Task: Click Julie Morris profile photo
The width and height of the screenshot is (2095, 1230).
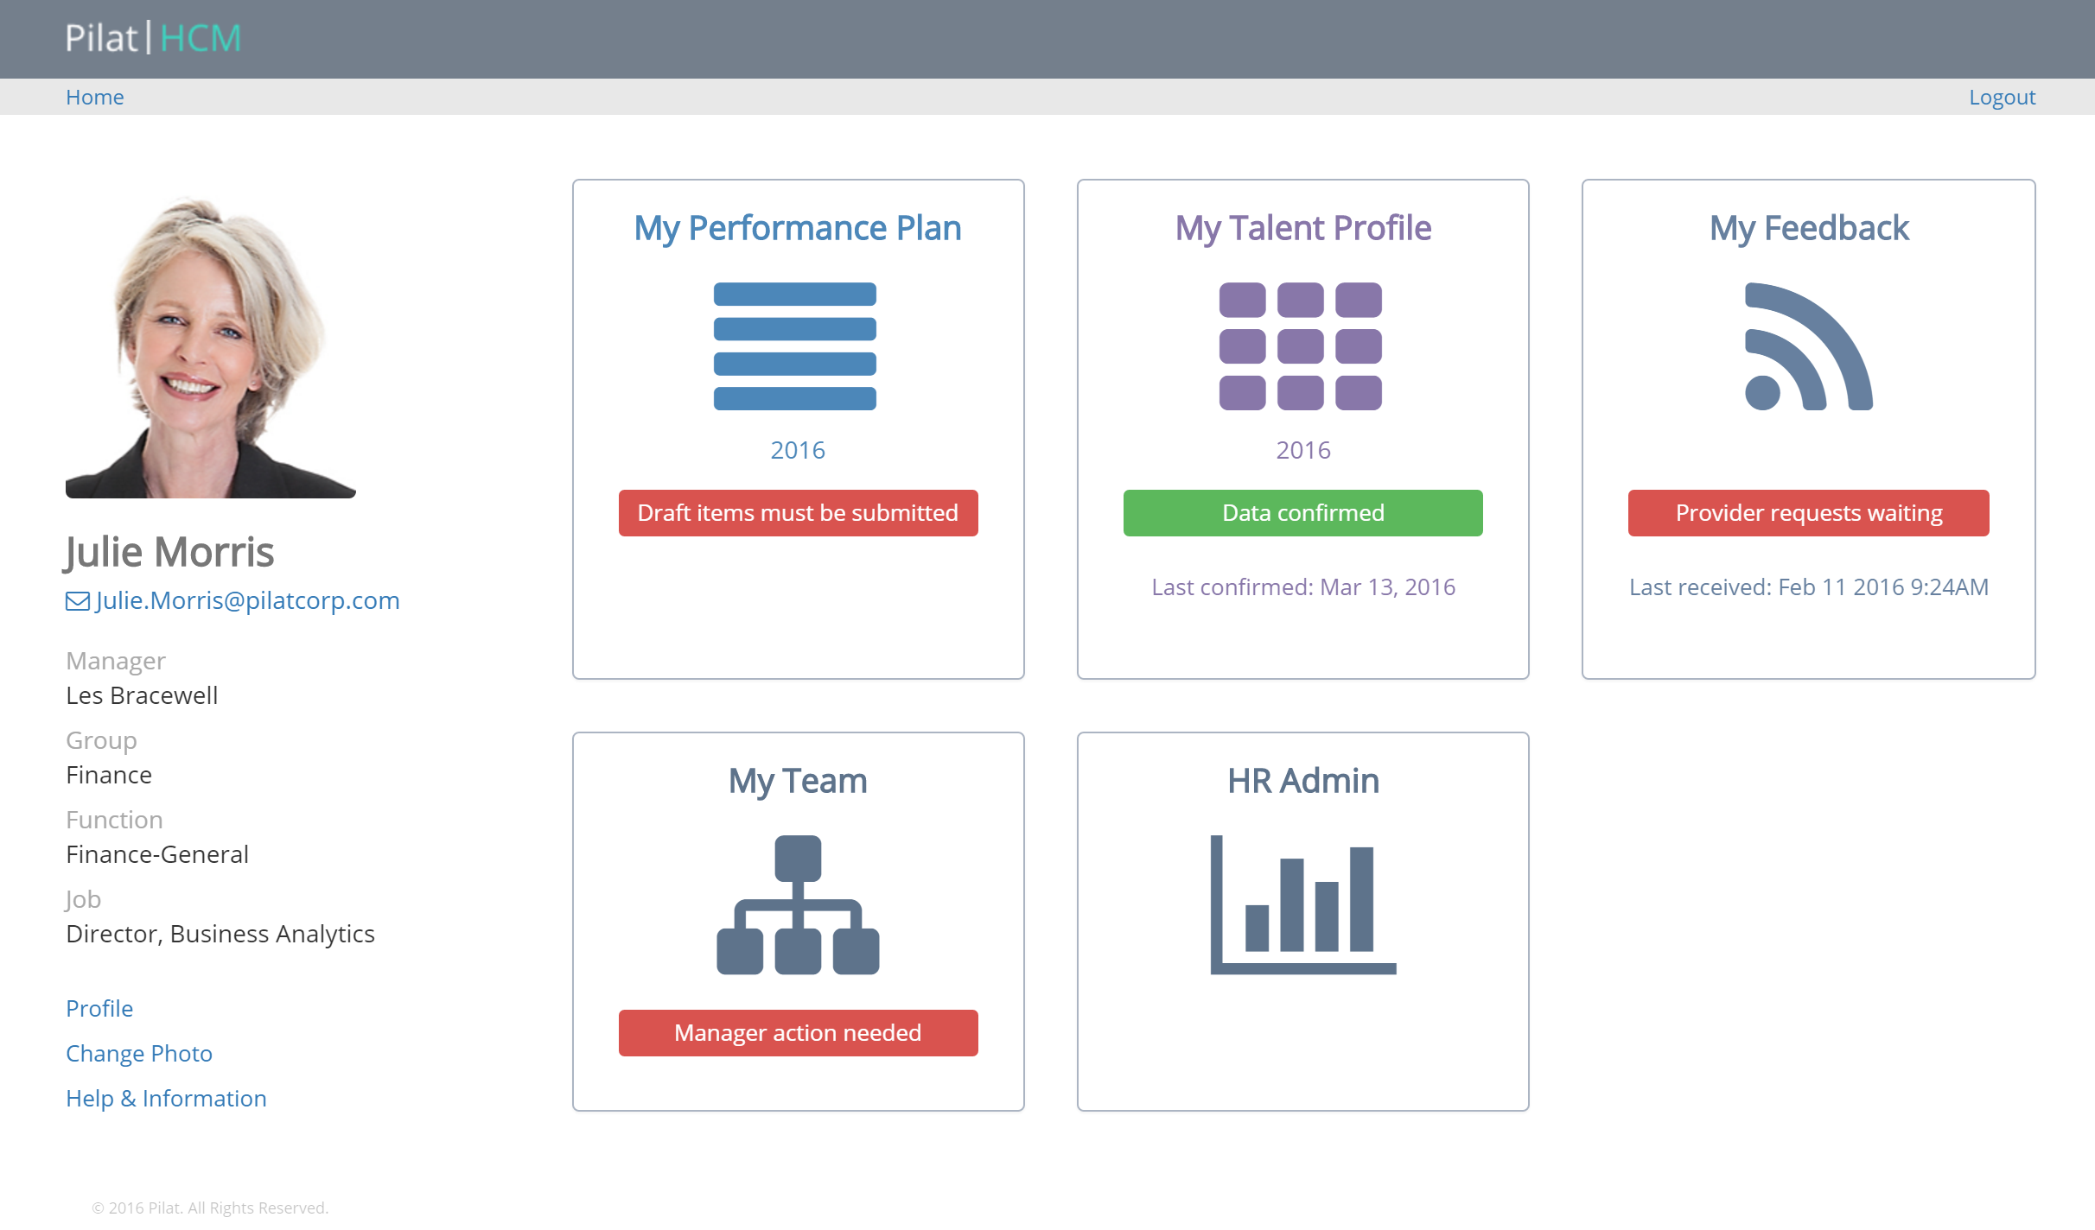Action: click(x=211, y=346)
